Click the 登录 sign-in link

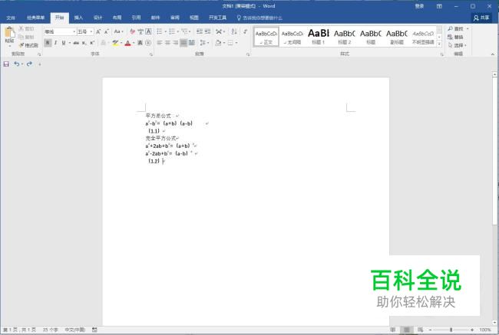coord(419,6)
